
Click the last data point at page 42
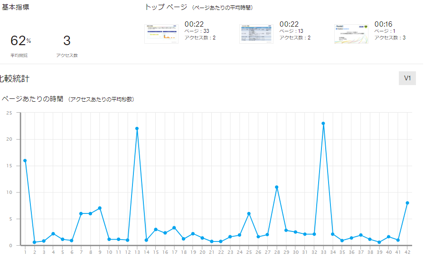(407, 203)
